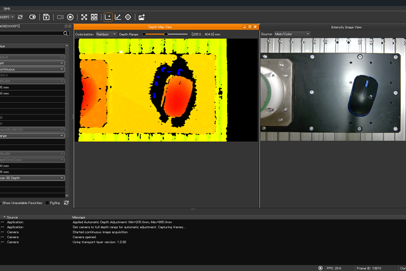Maximize the Depth Map View window
Viewport: 406px width, 271px height.
tap(250, 27)
